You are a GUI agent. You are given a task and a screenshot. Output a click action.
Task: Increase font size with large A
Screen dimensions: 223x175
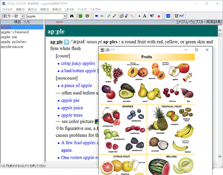[x=144, y=16]
